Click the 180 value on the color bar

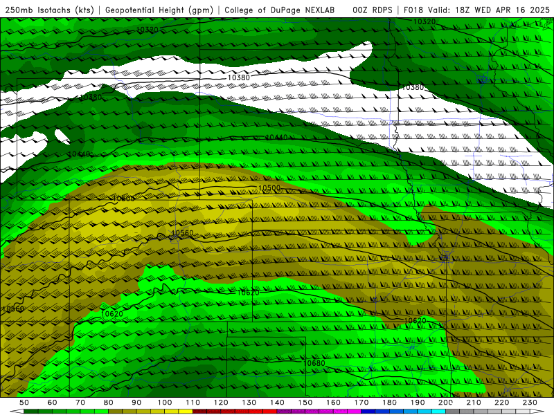coord(390,403)
